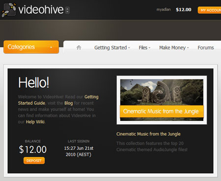
Task: Click the Deposit button
Action: (34, 161)
